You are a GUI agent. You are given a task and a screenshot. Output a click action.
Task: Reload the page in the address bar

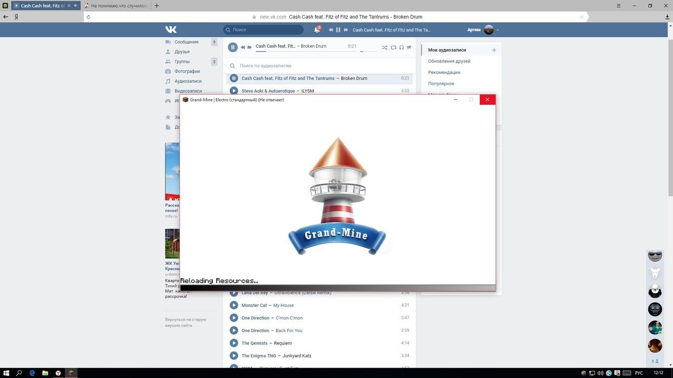pyautogui.click(x=88, y=17)
